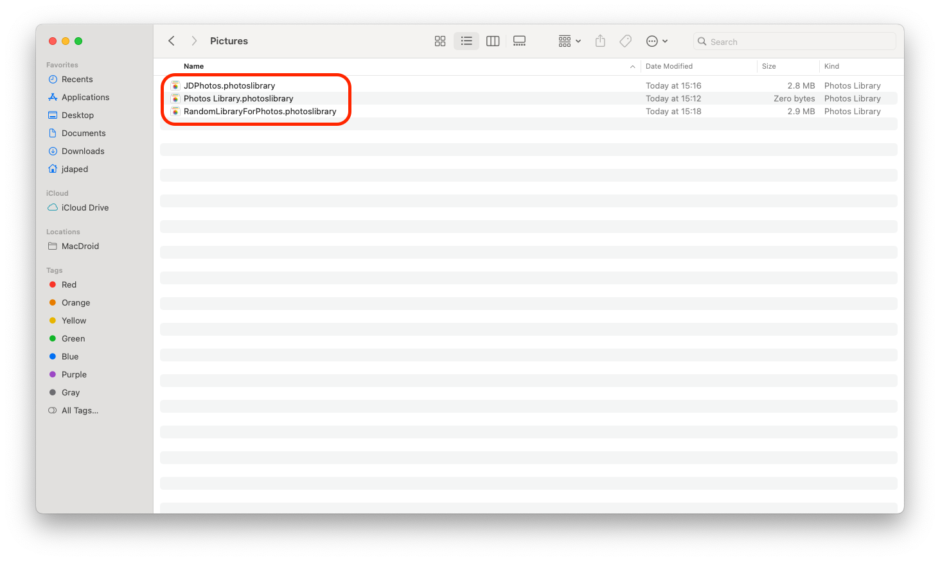Switch to gallery view
The width and height of the screenshot is (940, 561).
(x=519, y=40)
